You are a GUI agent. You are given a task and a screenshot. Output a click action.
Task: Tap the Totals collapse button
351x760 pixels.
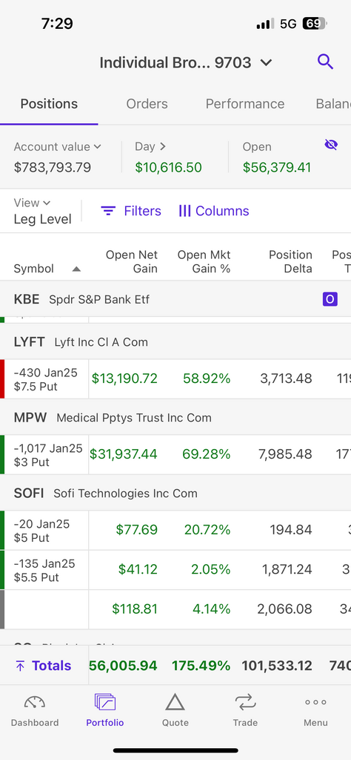click(43, 666)
